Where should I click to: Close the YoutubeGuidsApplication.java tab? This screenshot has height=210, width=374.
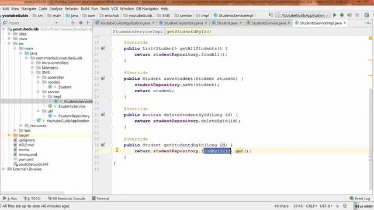pos(153,23)
